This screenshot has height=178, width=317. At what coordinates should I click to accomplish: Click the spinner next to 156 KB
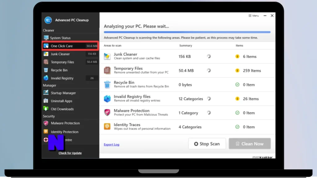(x=209, y=56)
